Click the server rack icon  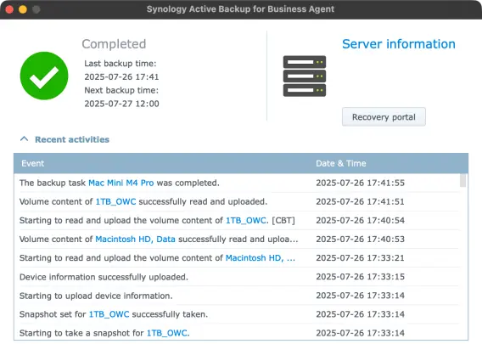[305, 76]
